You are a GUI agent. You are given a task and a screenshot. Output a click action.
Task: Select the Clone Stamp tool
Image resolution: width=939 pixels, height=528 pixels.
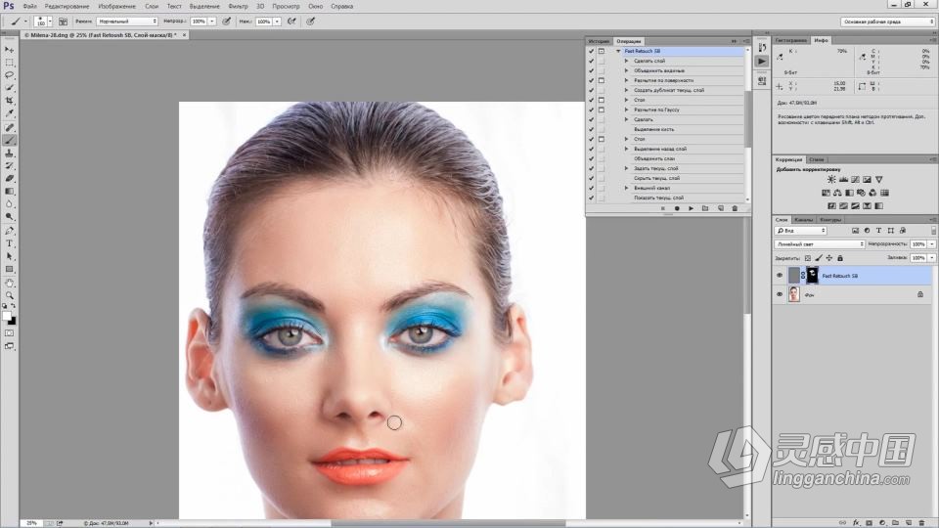(x=10, y=153)
